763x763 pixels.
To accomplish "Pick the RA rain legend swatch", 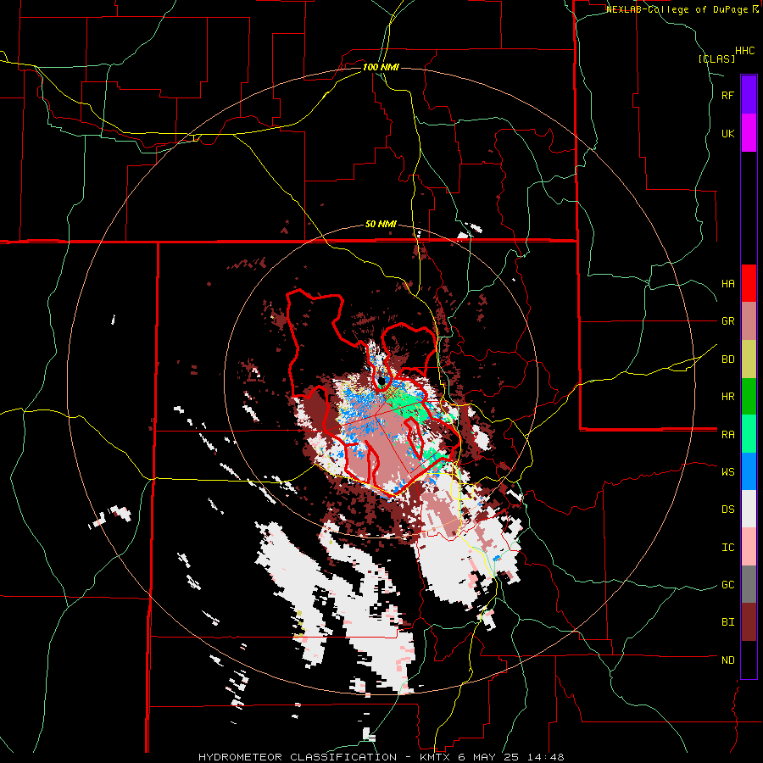I will (x=749, y=434).
